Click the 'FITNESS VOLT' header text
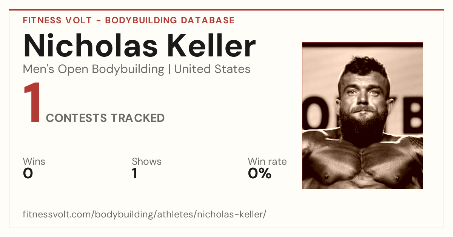This screenshot has height=237, width=453. [57, 20]
